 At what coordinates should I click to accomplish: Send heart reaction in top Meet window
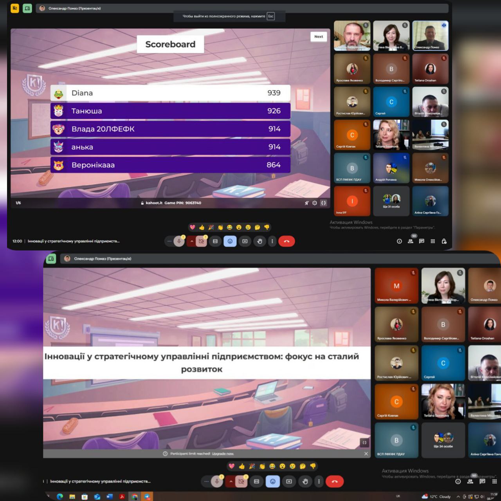[192, 227]
